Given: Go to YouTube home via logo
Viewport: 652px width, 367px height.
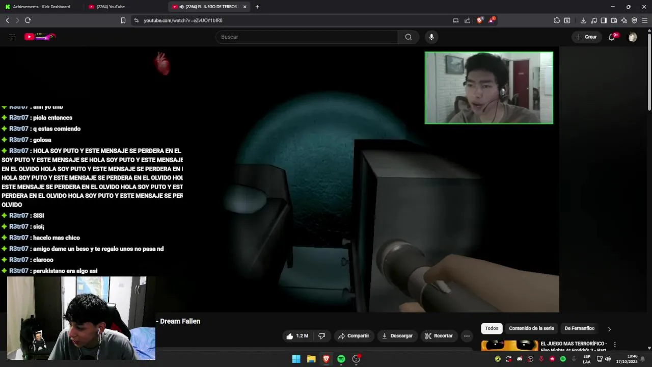Looking at the screenshot, I should point(40,37).
